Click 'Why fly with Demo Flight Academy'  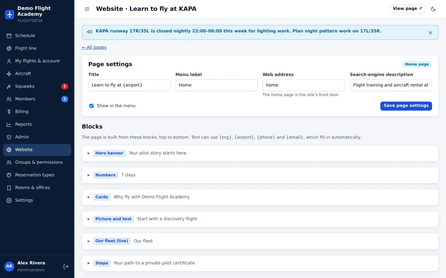[152, 197]
